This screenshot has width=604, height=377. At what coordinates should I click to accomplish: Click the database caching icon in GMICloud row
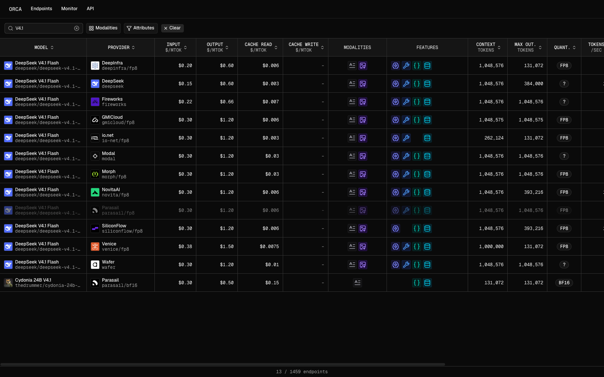(427, 120)
